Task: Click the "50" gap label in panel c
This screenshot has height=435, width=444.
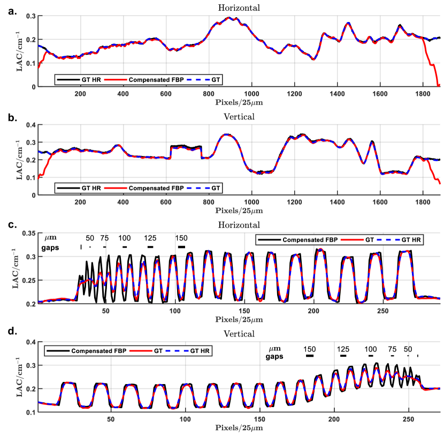Action: pyautogui.click(x=90, y=238)
